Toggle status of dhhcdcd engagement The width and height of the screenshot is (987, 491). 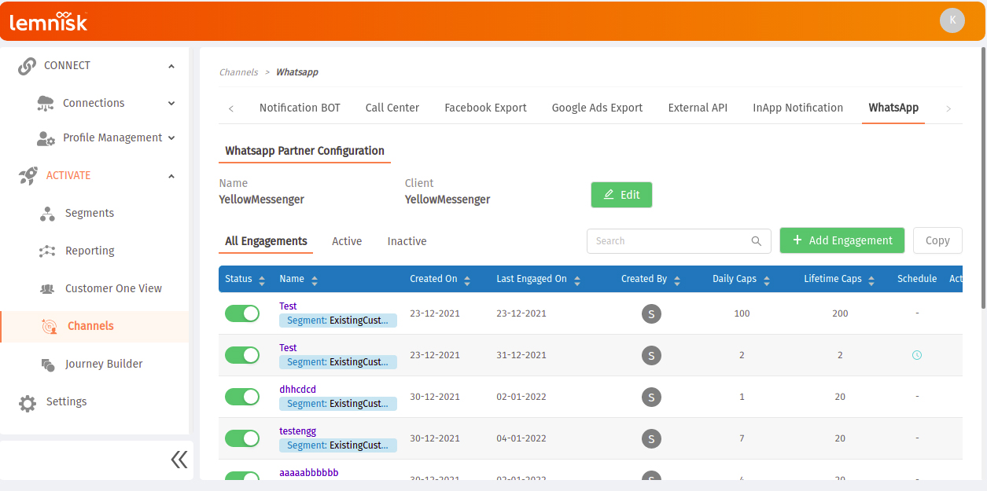pos(242,397)
